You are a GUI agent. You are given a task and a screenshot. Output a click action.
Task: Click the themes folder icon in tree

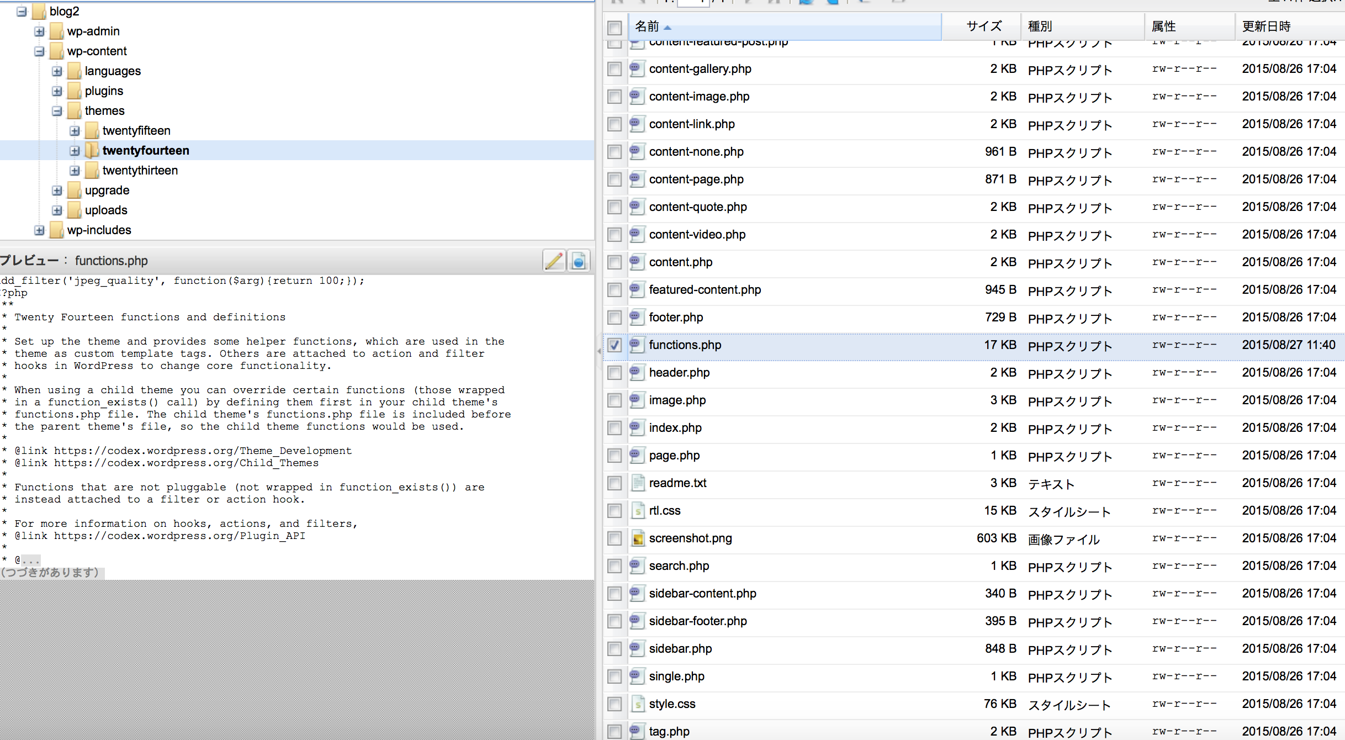point(74,110)
